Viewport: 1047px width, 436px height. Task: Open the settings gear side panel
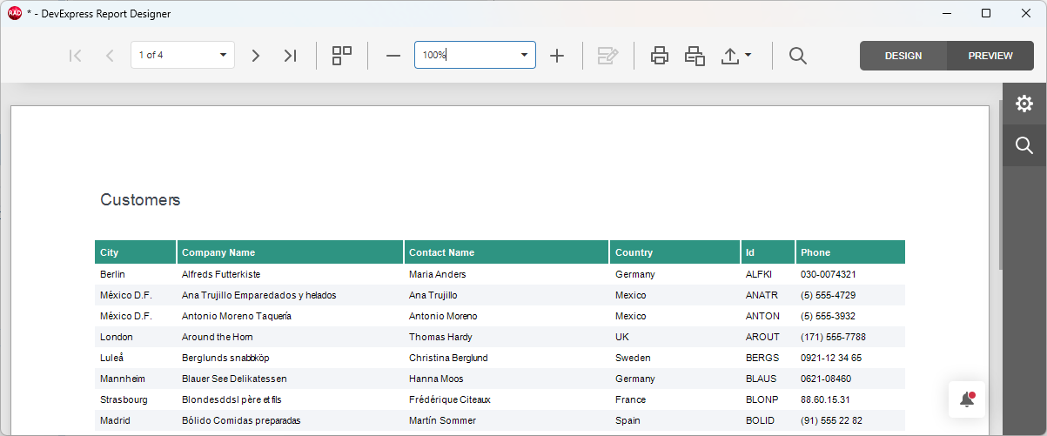click(x=1024, y=104)
